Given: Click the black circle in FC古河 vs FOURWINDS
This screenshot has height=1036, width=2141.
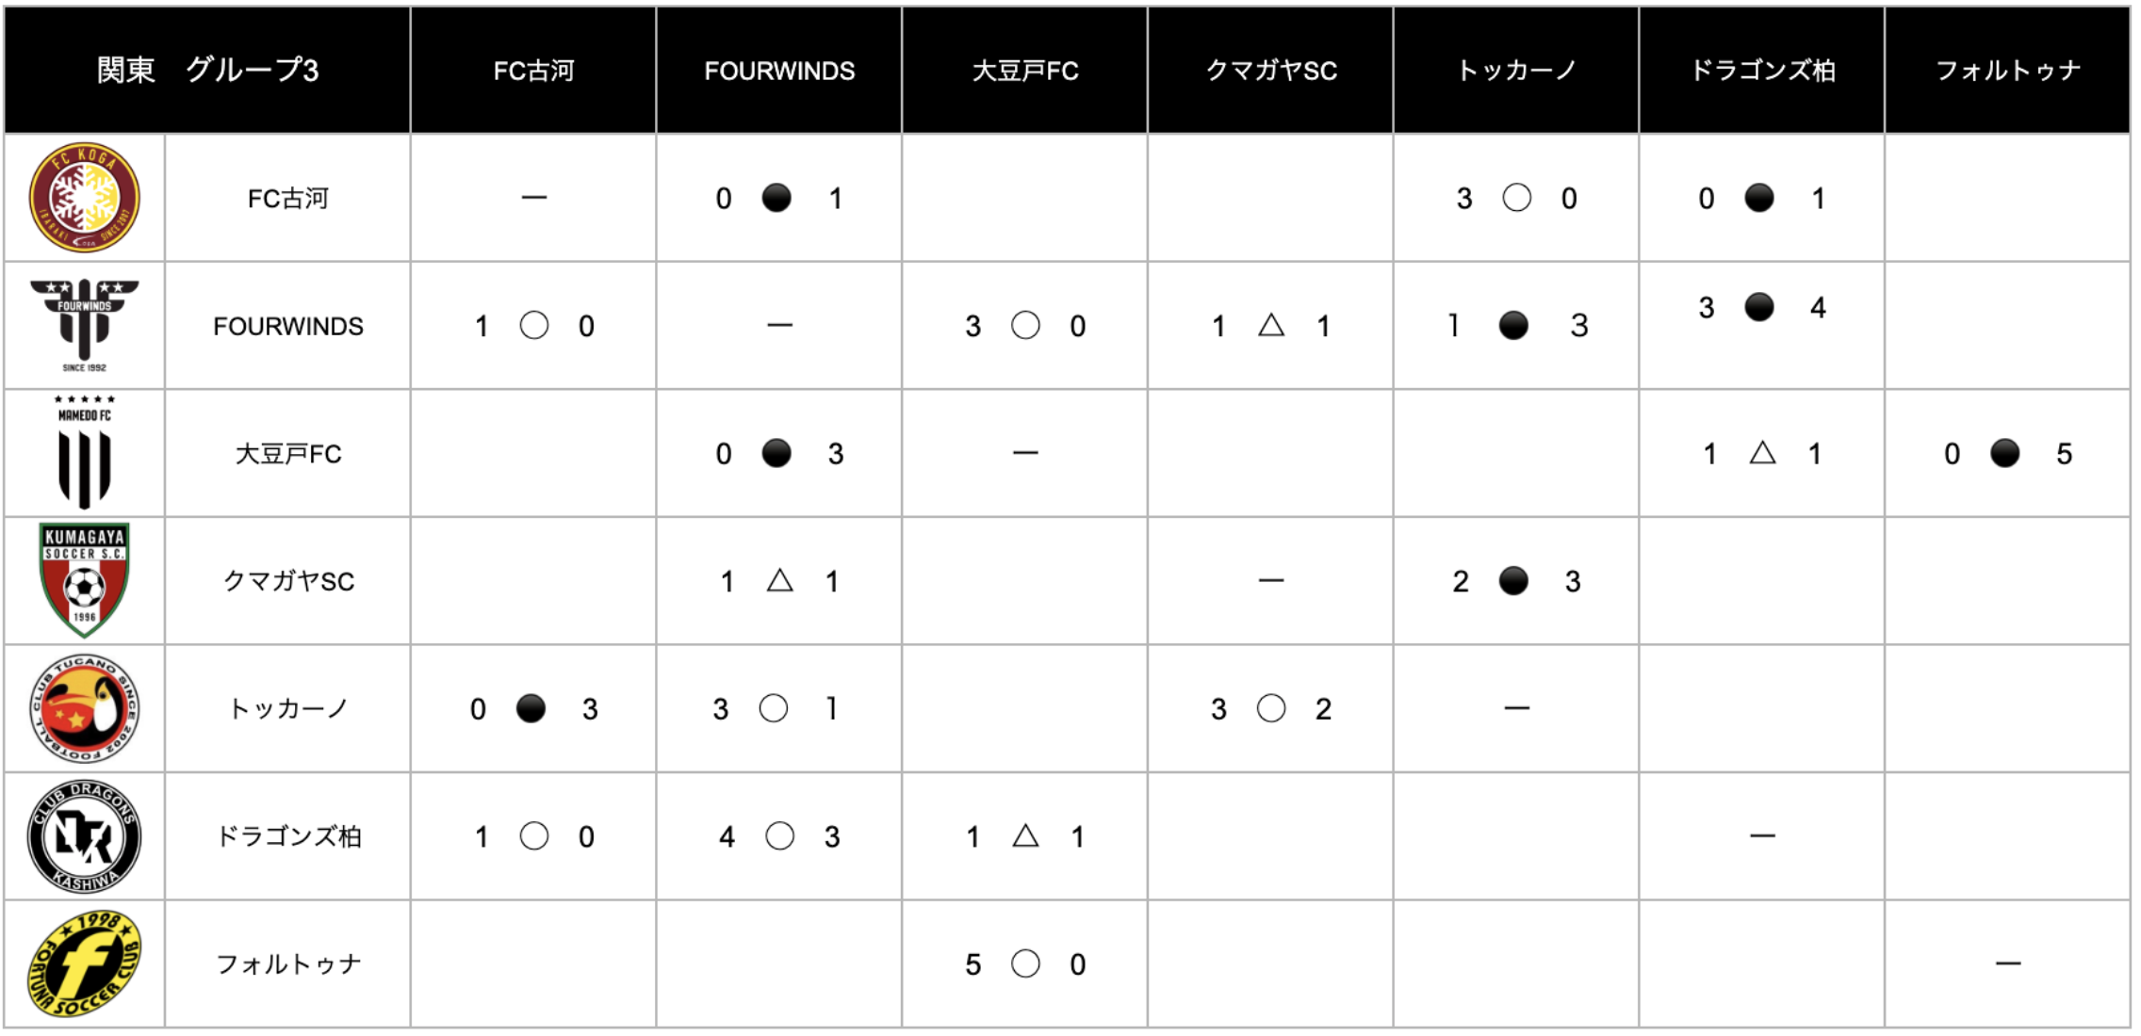Looking at the screenshot, I should tap(776, 198).
